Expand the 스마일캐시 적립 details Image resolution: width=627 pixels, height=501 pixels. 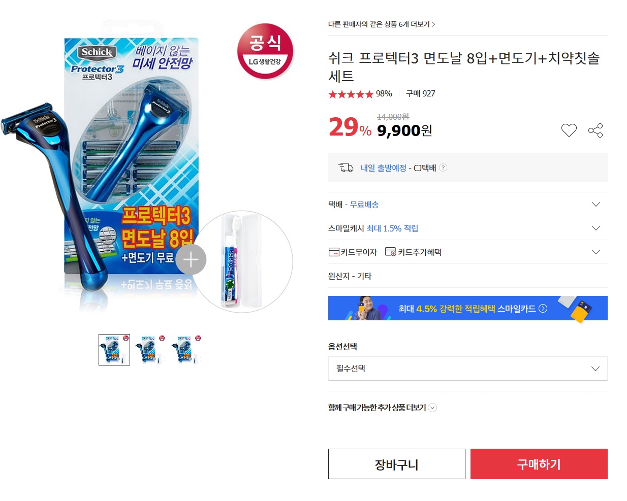point(596,228)
